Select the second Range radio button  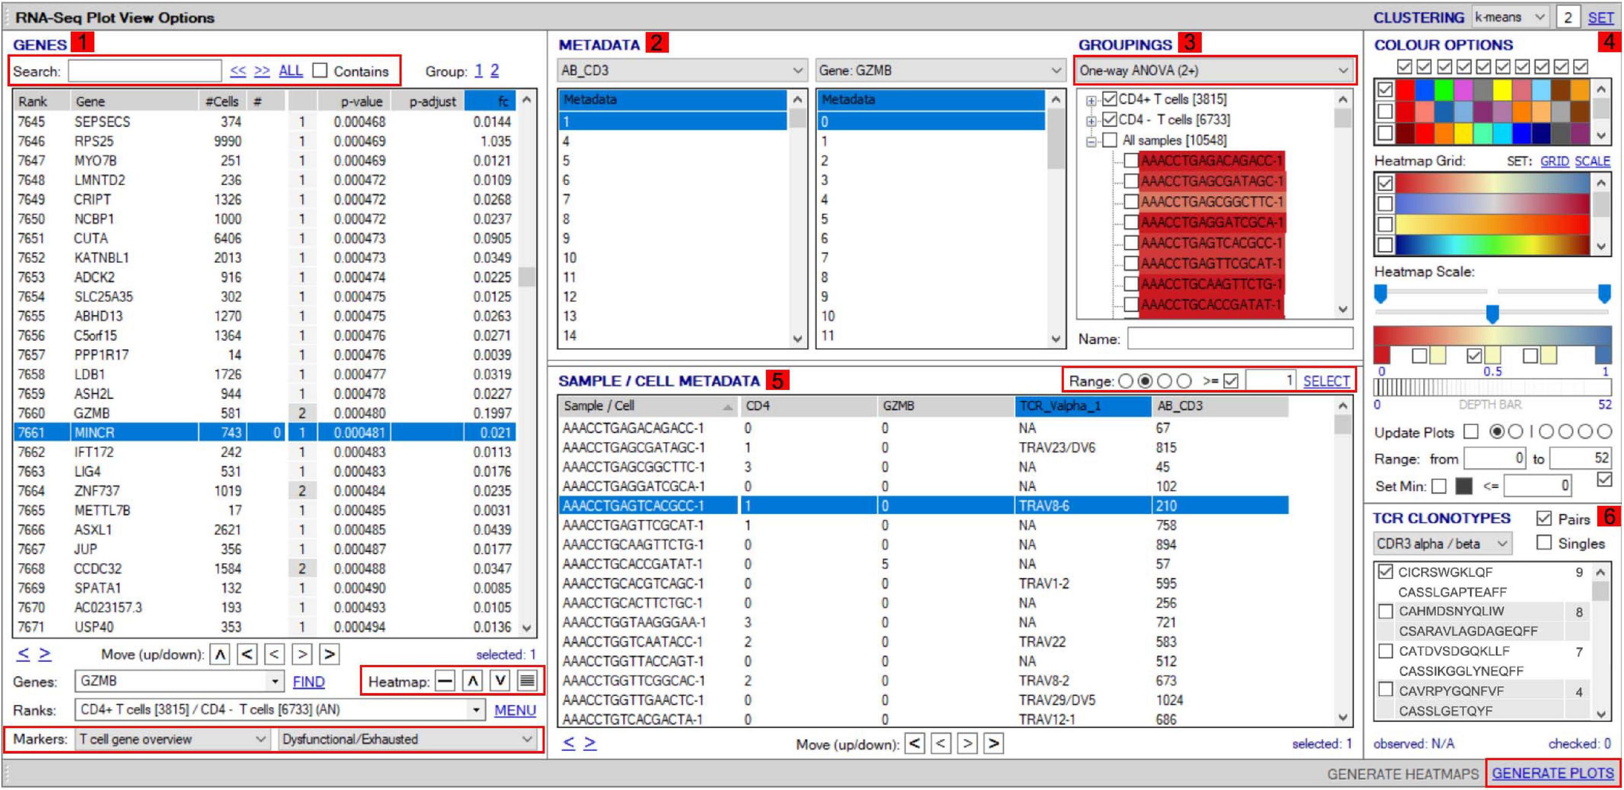click(x=1145, y=381)
